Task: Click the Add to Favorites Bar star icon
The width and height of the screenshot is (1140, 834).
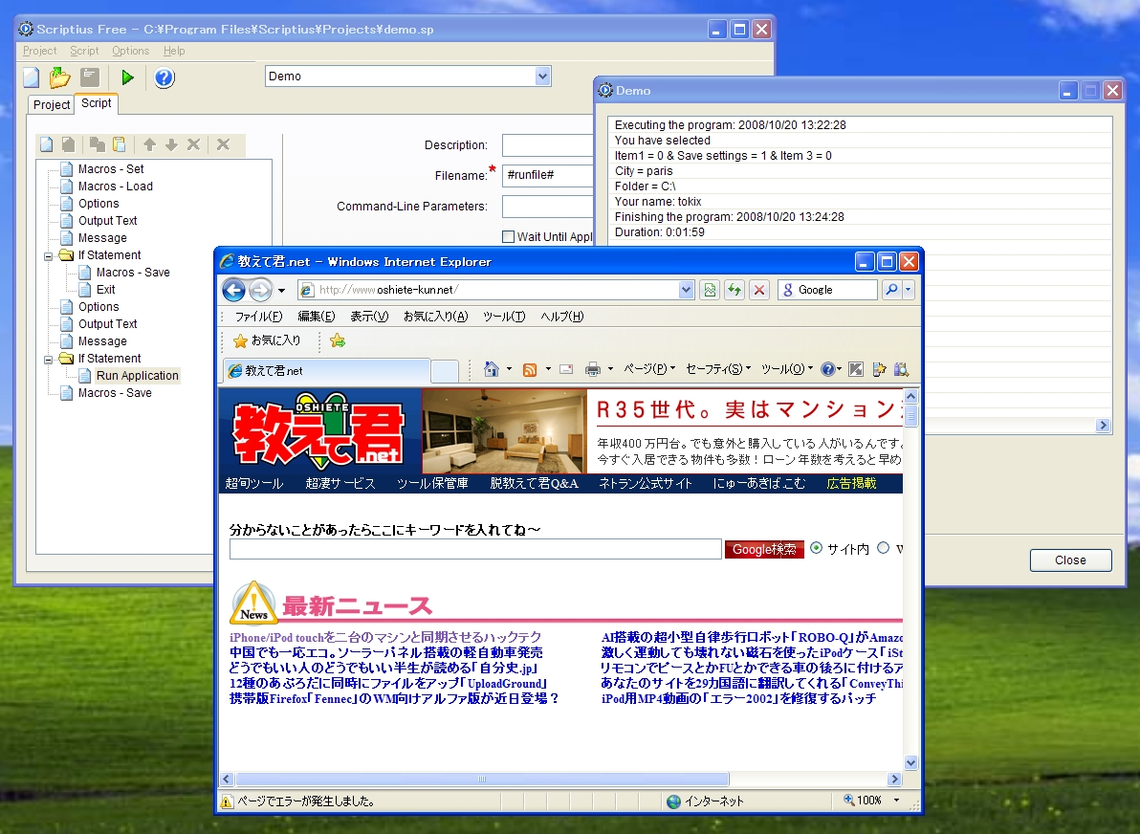Action: 338,340
